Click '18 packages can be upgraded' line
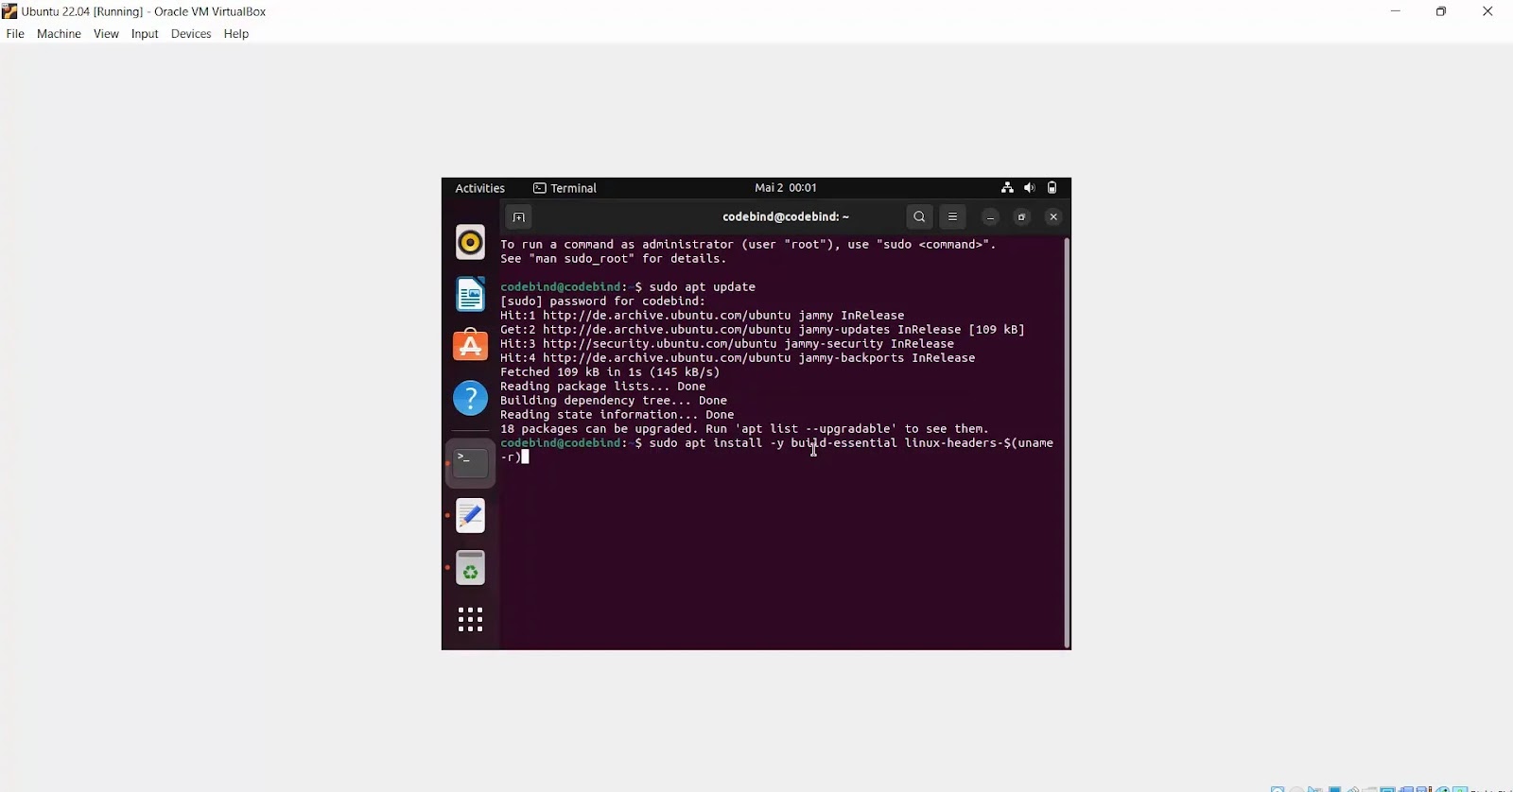 pos(745,429)
